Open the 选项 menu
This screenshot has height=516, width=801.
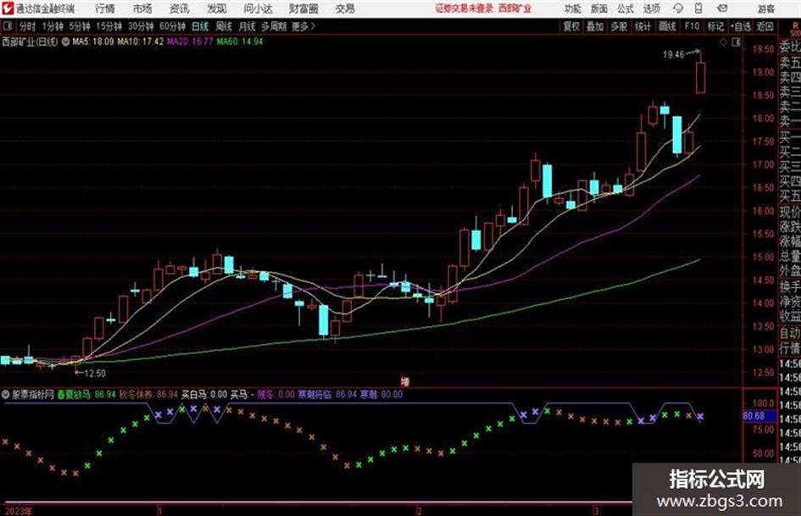651,8
